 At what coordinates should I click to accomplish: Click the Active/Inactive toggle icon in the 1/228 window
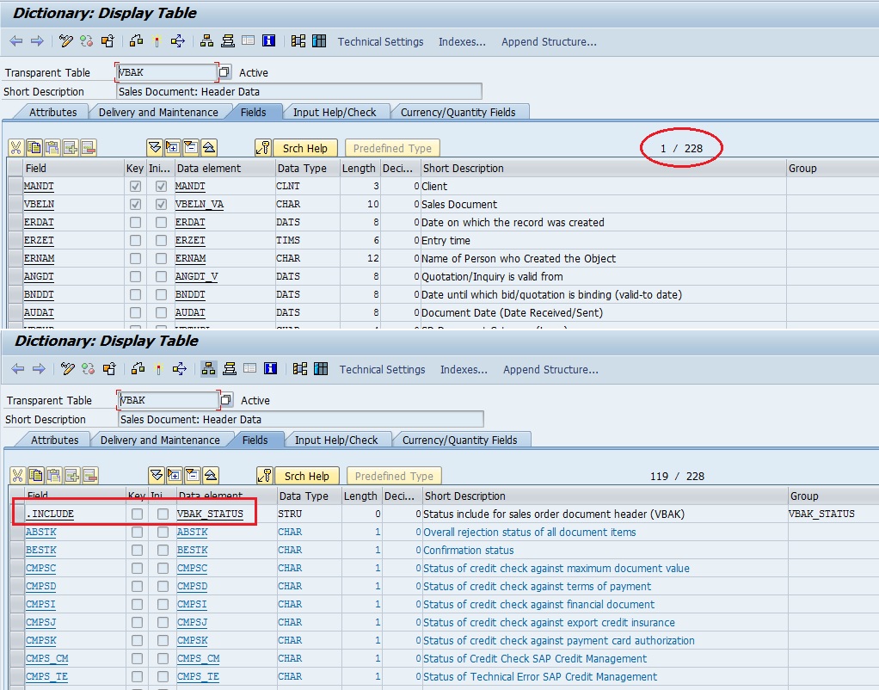(x=86, y=41)
